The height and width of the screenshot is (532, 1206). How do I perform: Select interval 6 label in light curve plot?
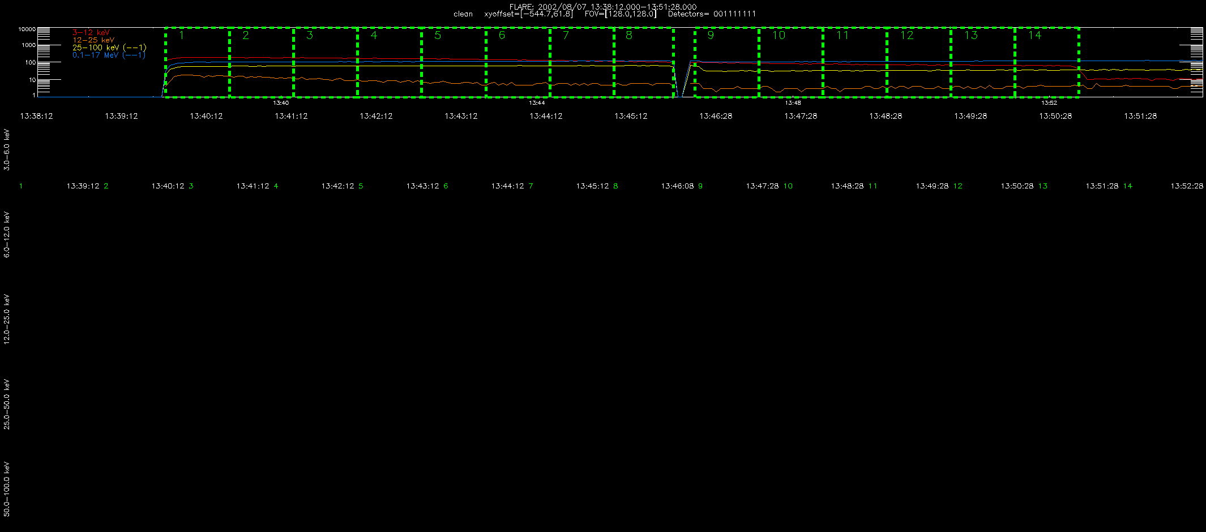pyautogui.click(x=502, y=35)
